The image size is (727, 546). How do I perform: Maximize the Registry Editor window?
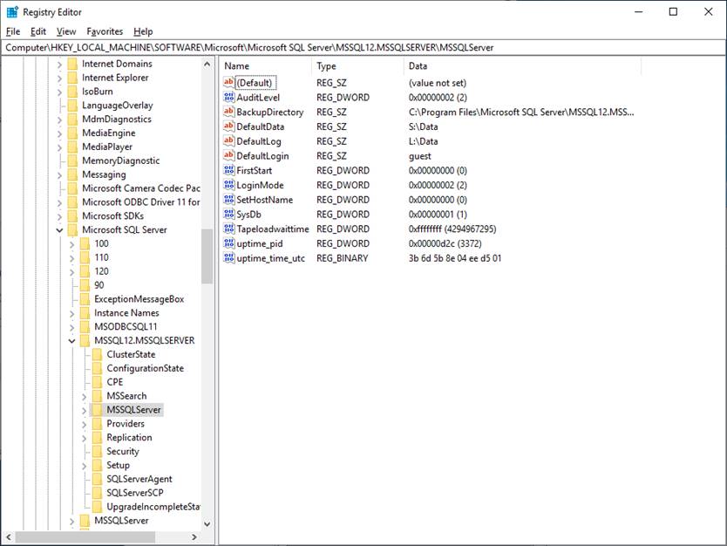point(673,11)
